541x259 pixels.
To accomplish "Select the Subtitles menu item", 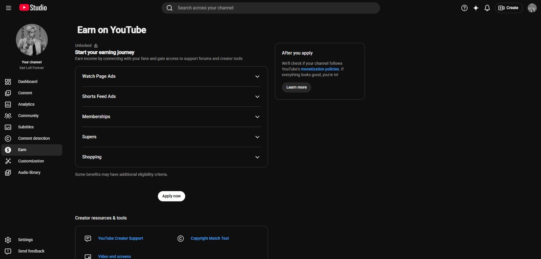I will 26,127.
